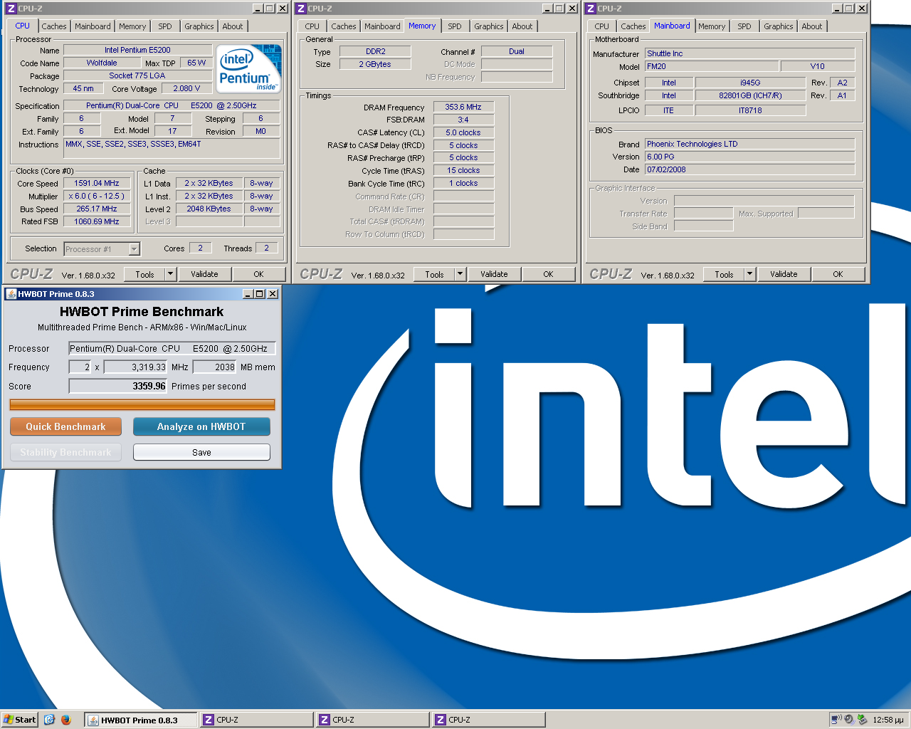Click the Manufacturer value Shuttle Inc
The height and width of the screenshot is (729, 911).
point(749,53)
